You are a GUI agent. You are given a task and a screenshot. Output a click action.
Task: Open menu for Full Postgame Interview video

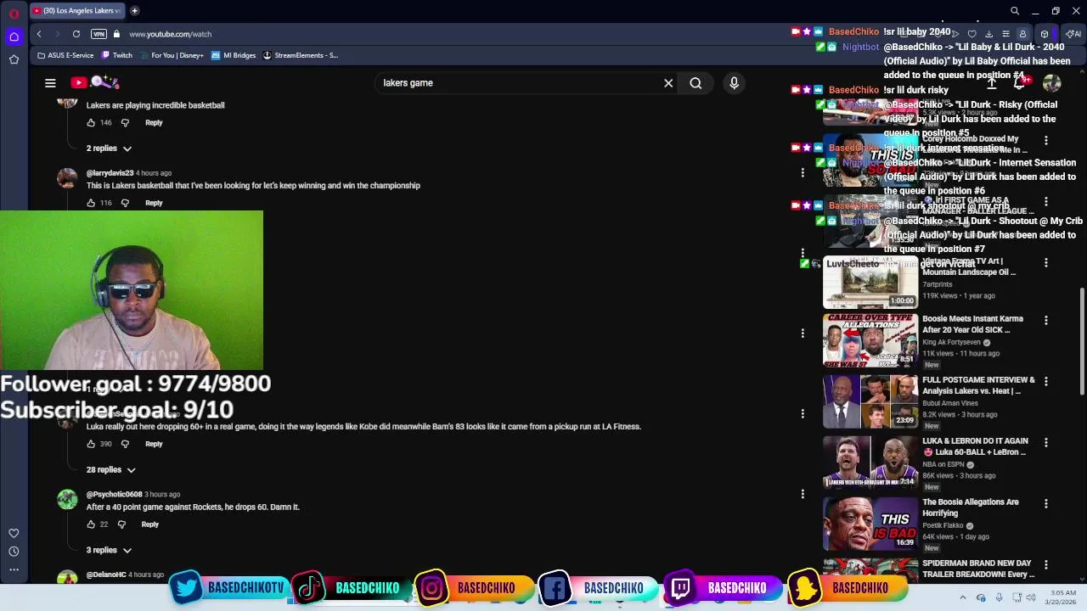point(1046,381)
